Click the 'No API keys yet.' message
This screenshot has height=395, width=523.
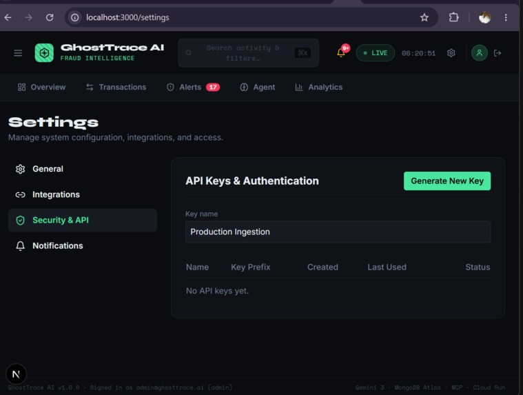(217, 291)
